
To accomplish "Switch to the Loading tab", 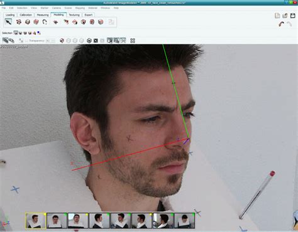I will pos(10,15).
